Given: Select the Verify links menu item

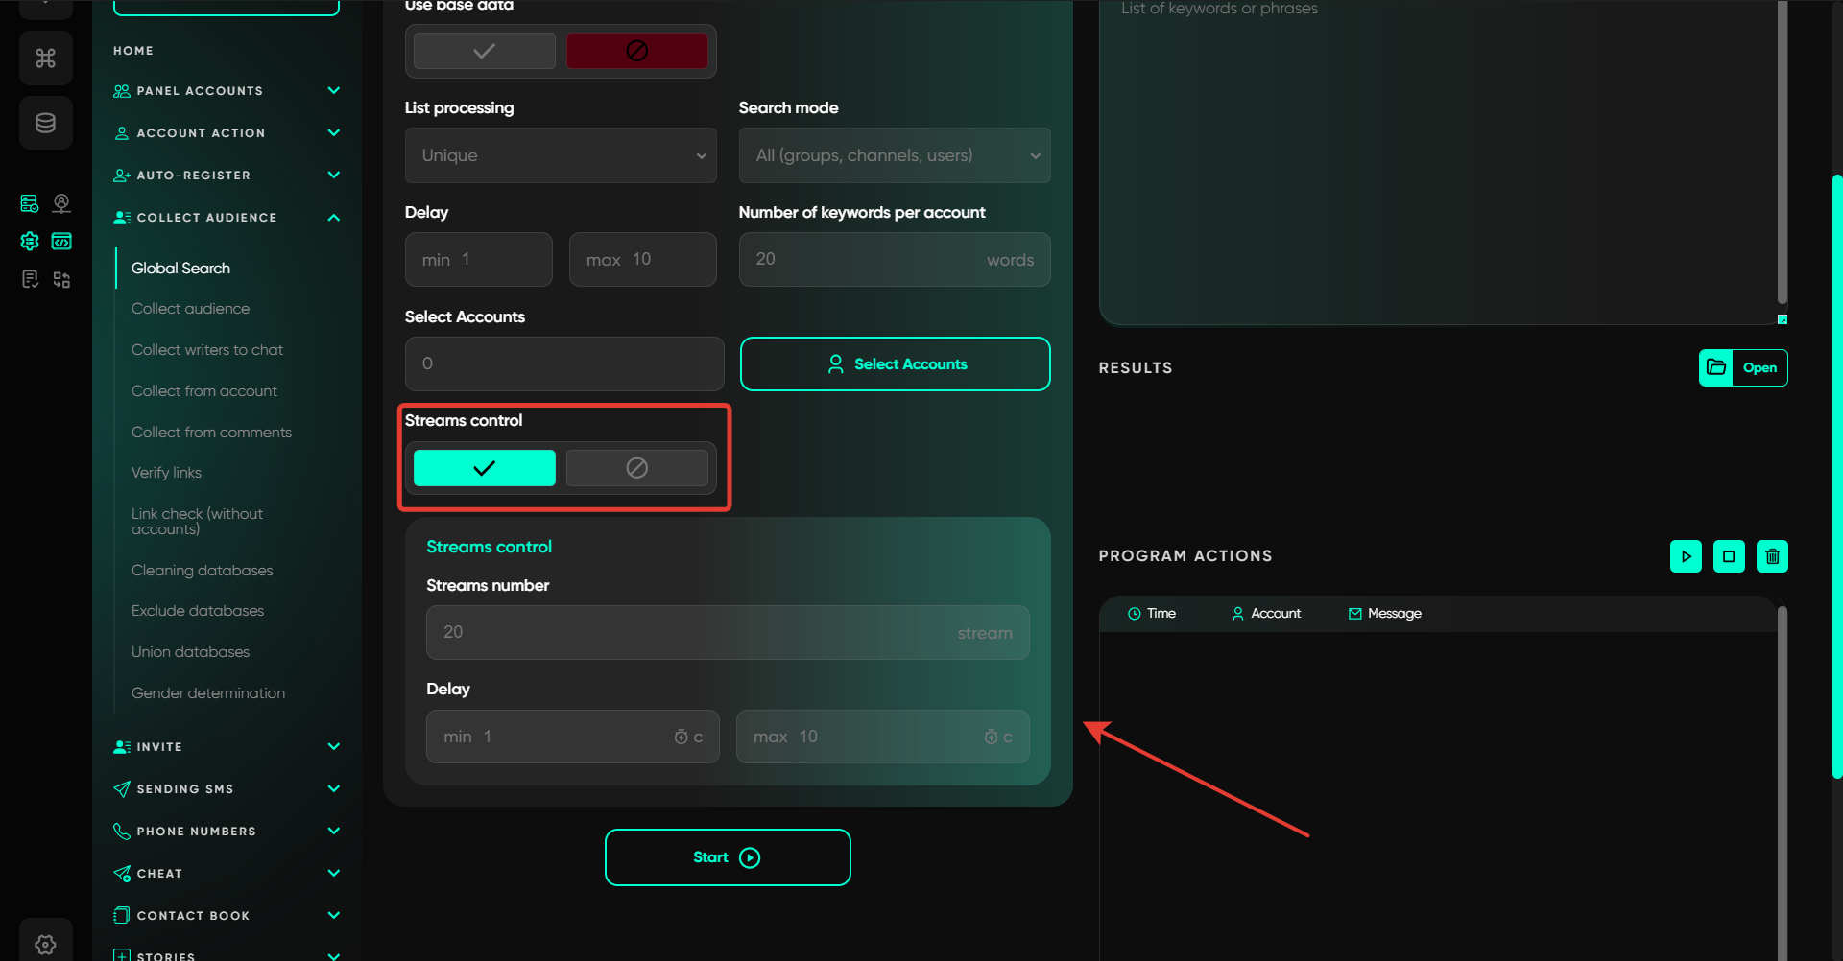Looking at the screenshot, I should click(166, 473).
